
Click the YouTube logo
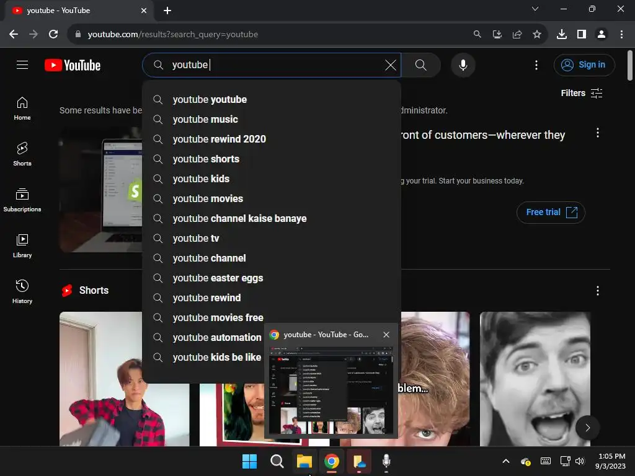[73, 65]
